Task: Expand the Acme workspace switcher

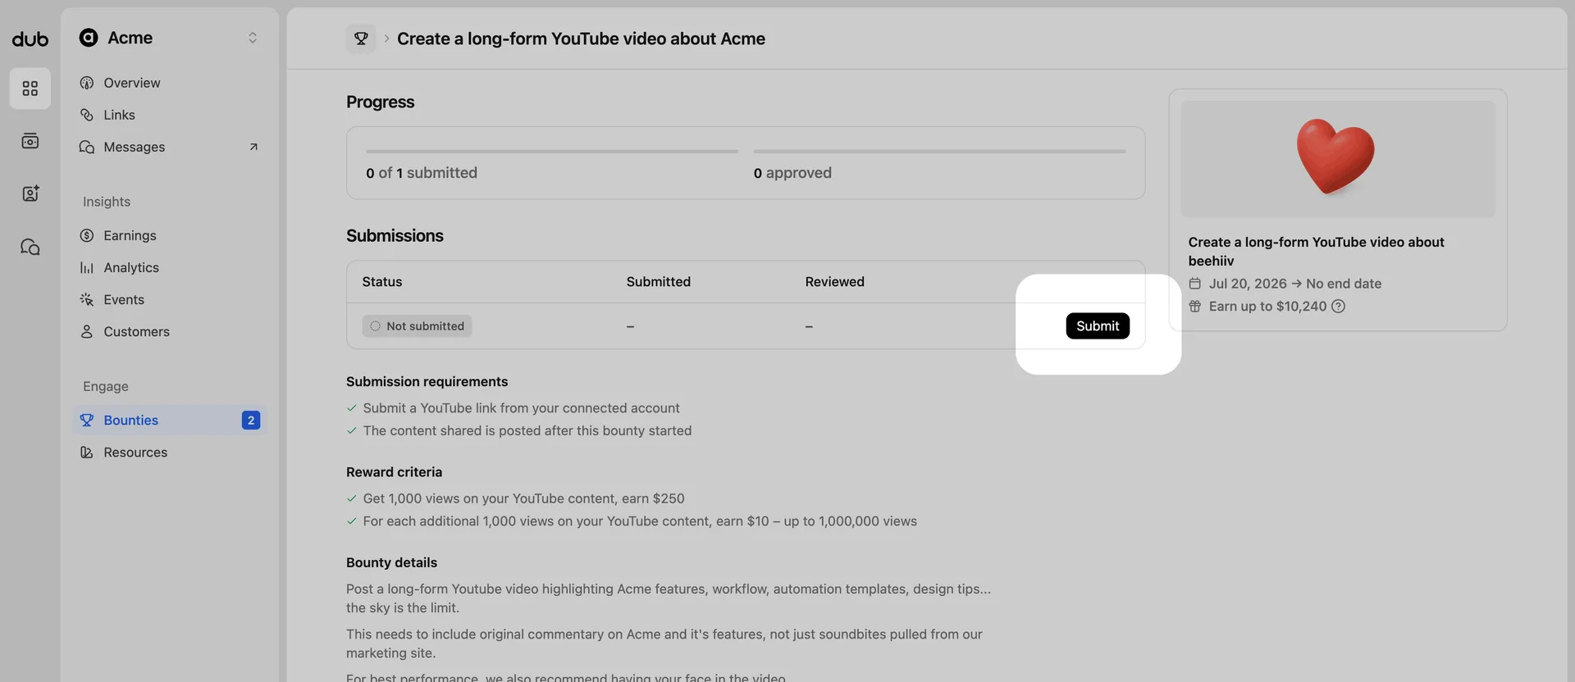Action: click(x=253, y=38)
